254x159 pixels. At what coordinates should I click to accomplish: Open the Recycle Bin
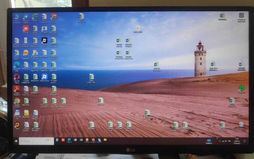tap(241, 126)
